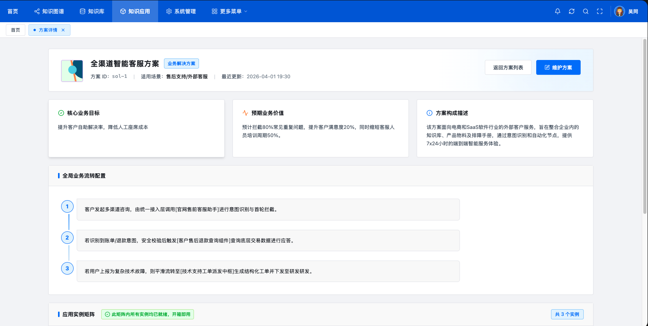Click the 核心业务目标 card

point(136,128)
